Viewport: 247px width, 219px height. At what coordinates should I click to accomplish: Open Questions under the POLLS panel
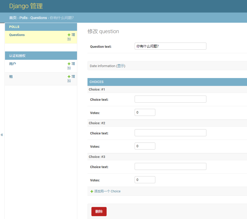pyautogui.click(x=17, y=35)
